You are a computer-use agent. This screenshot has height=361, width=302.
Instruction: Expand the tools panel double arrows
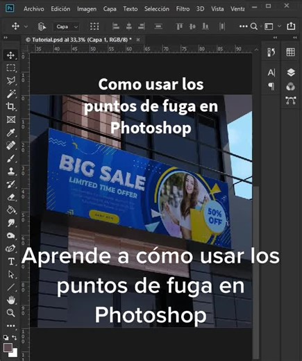click(x=6, y=37)
